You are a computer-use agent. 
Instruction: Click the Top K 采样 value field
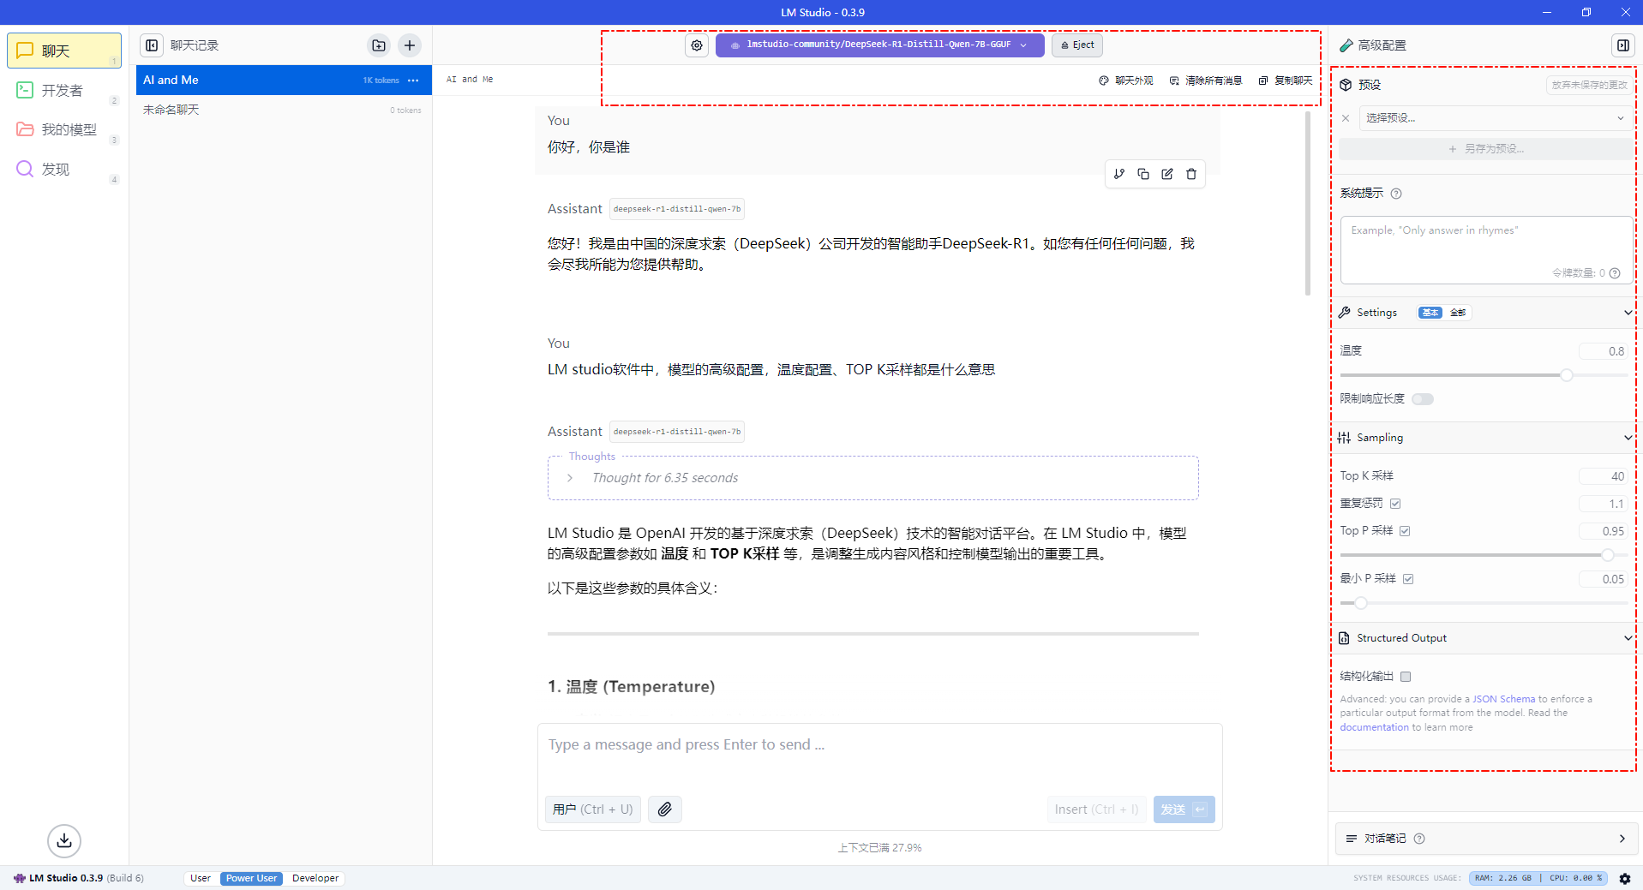pyautogui.click(x=1604, y=476)
